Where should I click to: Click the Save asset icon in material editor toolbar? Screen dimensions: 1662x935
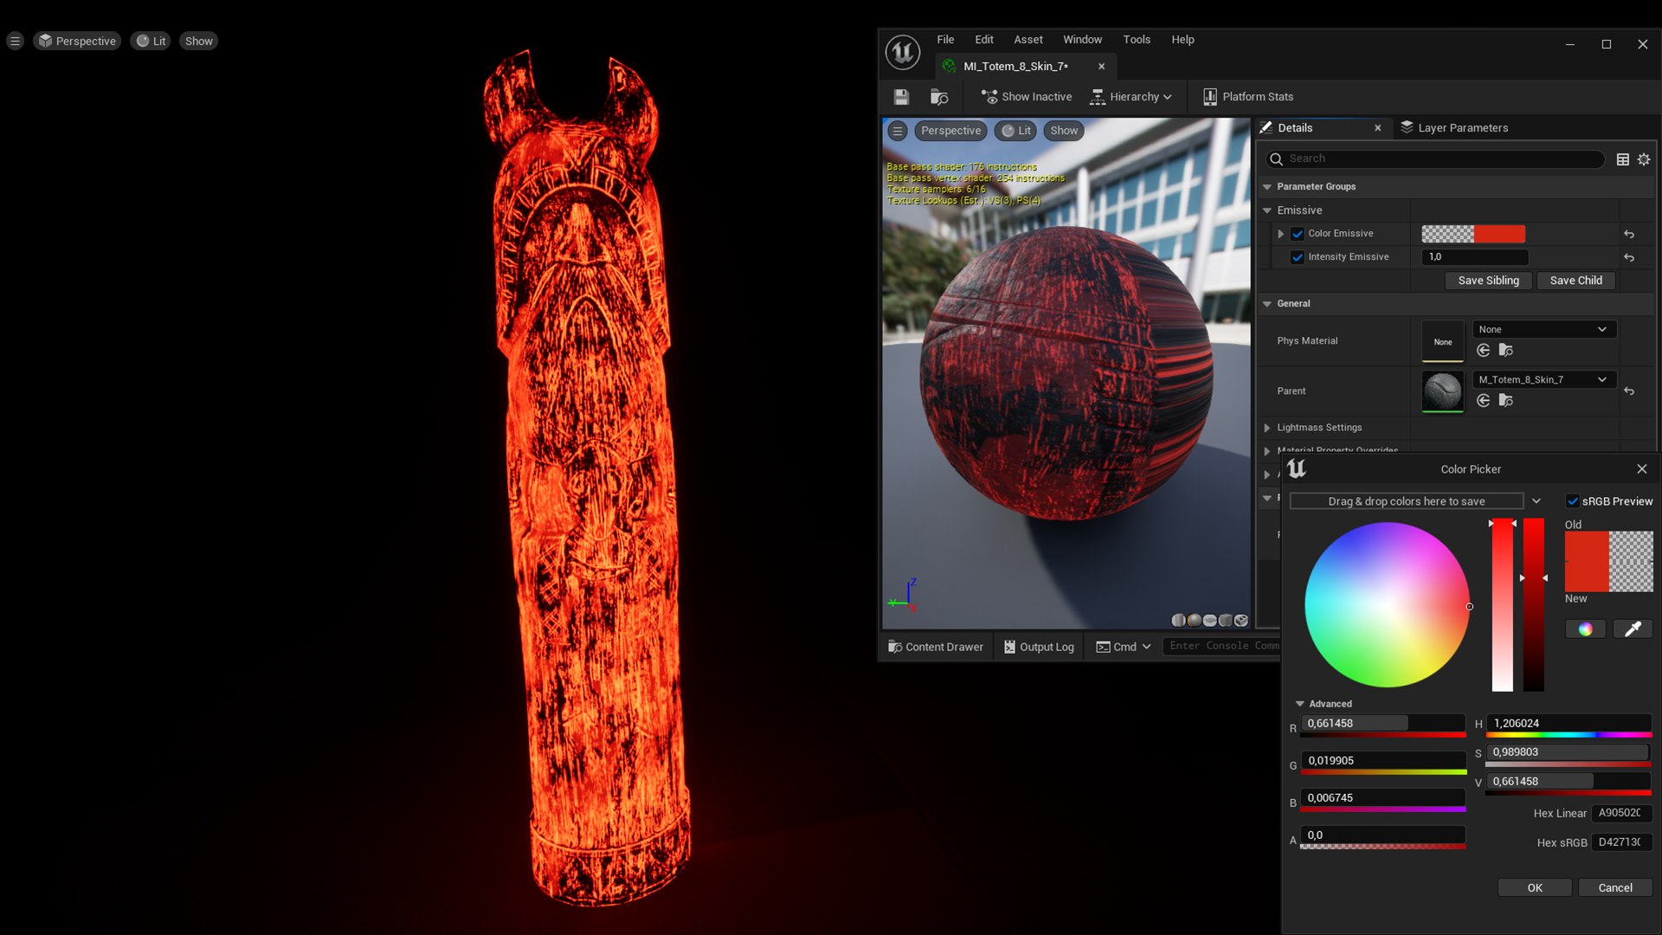pyautogui.click(x=901, y=97)
